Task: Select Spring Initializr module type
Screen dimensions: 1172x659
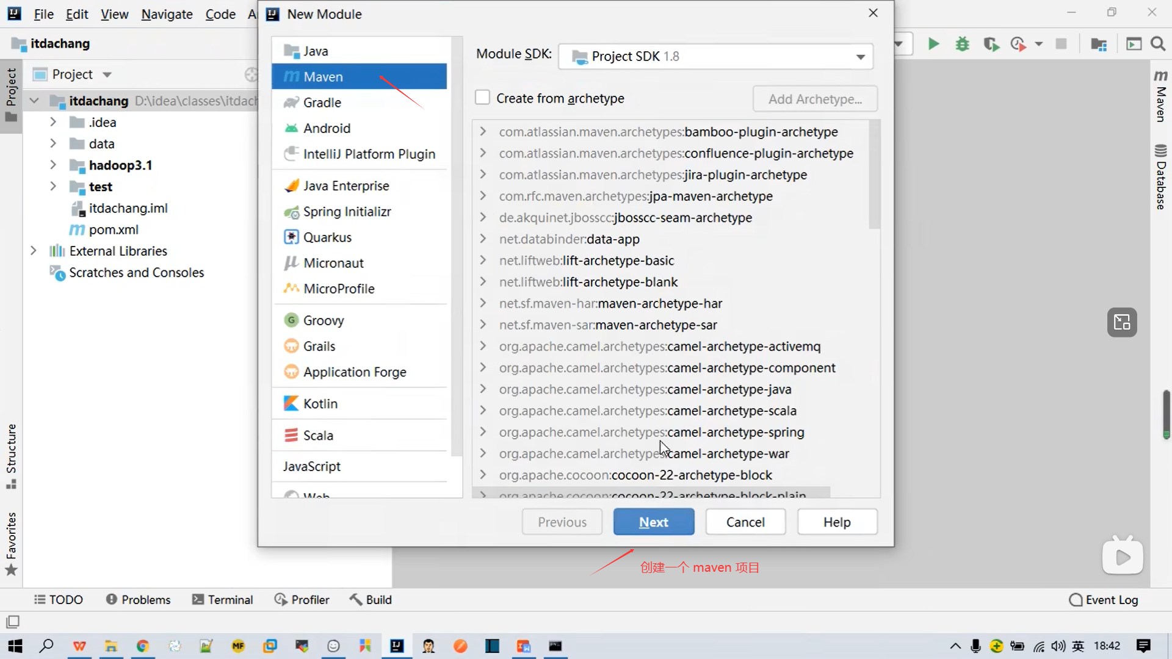Action: pyautogui.click(x=347, y=212)
